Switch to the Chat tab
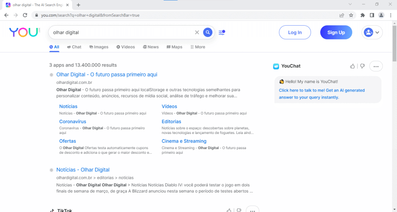The image size is (397, 212). [74, 47]
